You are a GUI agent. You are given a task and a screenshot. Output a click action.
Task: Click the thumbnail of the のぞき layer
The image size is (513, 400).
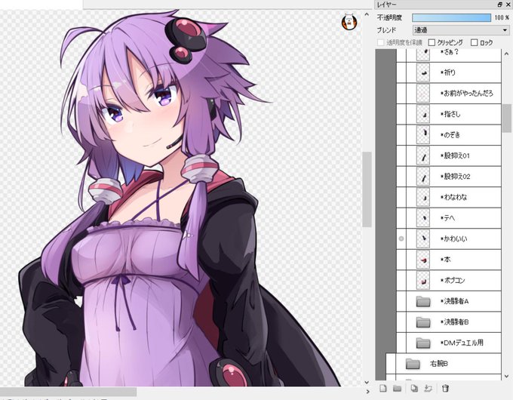click(x=423, y=135)
